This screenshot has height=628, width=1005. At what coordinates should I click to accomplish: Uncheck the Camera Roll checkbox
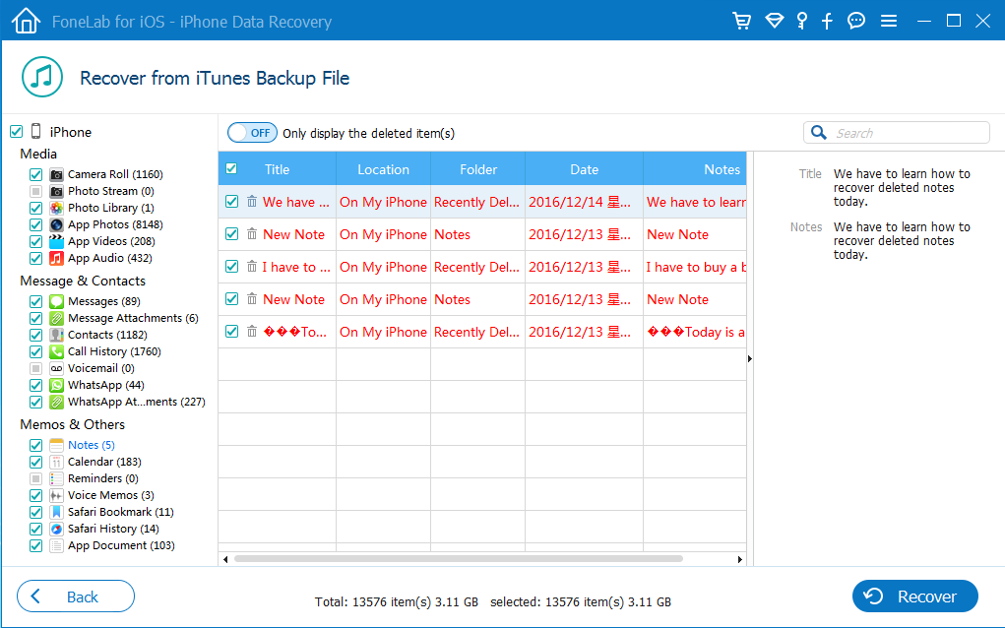tap(35, 174)
